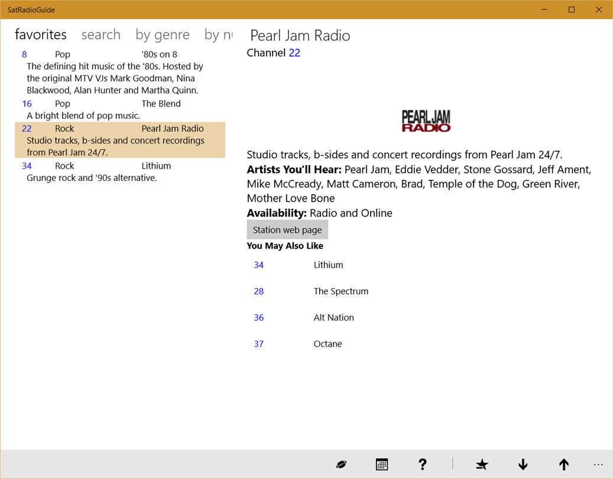Click channel number 8 in favorites
This screenshot has height=479, width=613.
click(x=24, y=54)
